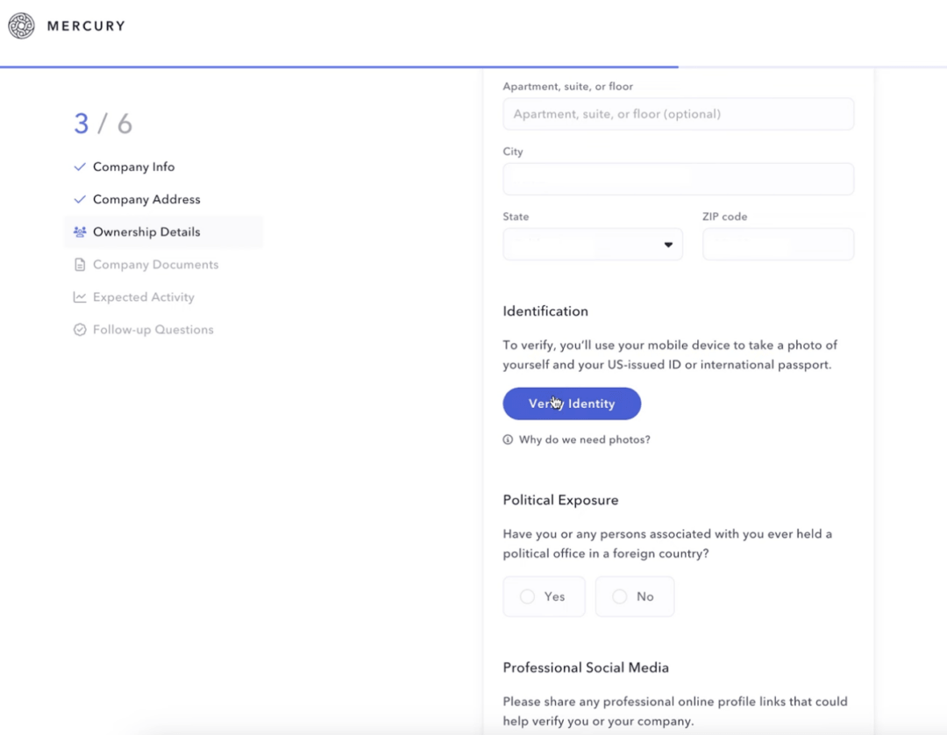Navigate to the Company Address step

coord(146,199)
